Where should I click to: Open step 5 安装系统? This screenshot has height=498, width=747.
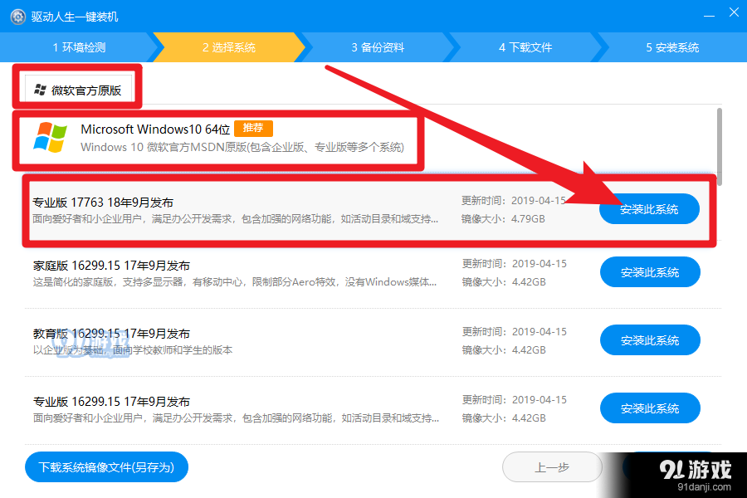pyautogui.click(x=672, y=47)
